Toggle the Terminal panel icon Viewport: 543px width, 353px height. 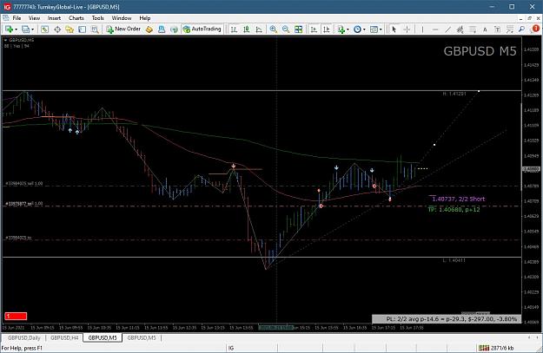click(x=82, y=29)
